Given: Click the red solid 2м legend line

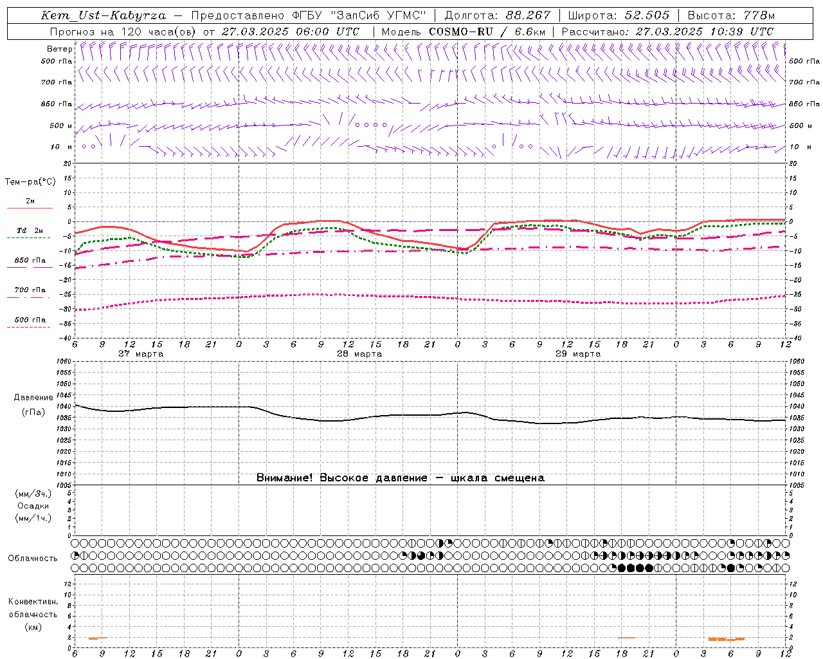Looking at the screenshot, I should tap(30, 208).
